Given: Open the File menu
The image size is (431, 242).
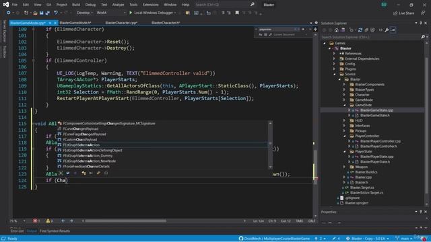Looking at the screenshot, I should click(15, 5).
